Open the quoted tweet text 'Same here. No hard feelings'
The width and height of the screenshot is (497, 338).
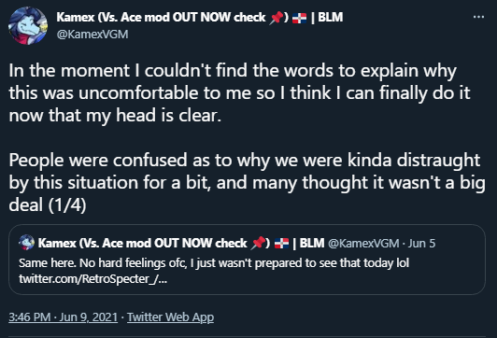tap(214, 263)
